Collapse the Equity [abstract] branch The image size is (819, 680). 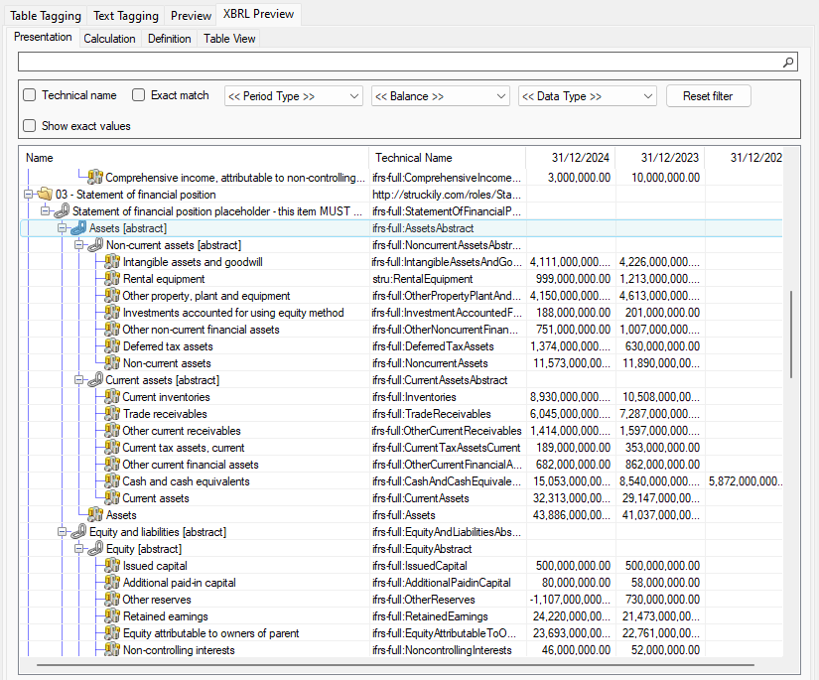78,549
